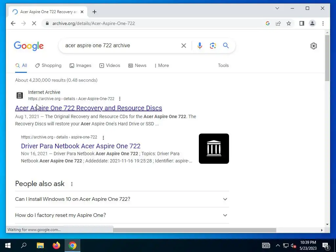This screenshot has width=336, height=252.
Task: Open the More search filters menu
Action: pos(161,66)
